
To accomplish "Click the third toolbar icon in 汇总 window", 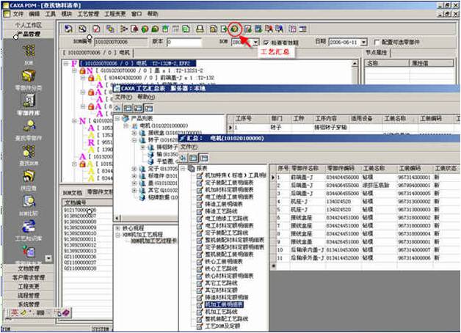I will click(x=204, y=158).
